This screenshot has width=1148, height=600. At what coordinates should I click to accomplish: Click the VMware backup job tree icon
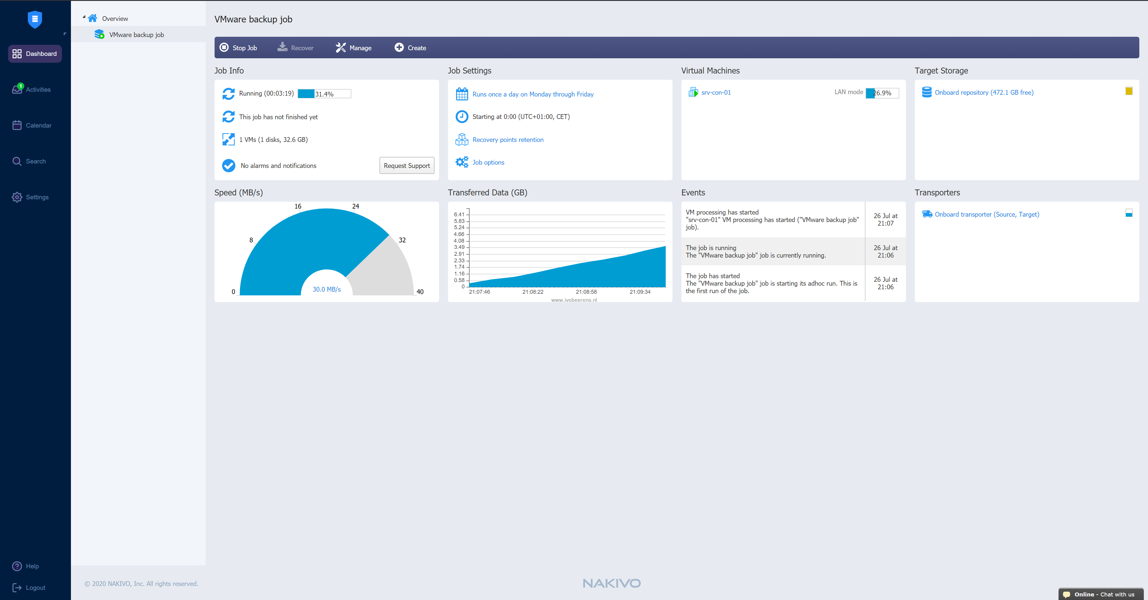pyautogui.click(x=99, y=34)
